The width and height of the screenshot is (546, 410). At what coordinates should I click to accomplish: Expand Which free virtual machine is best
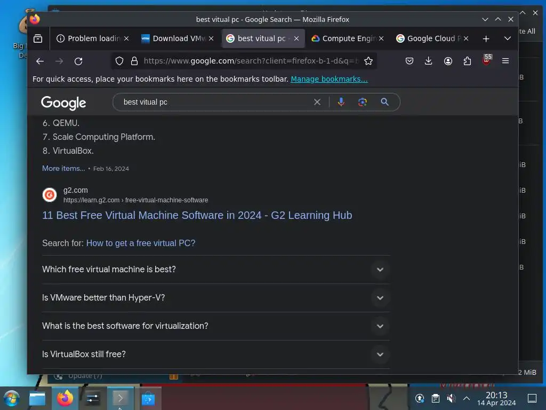[x=215, y=270]
